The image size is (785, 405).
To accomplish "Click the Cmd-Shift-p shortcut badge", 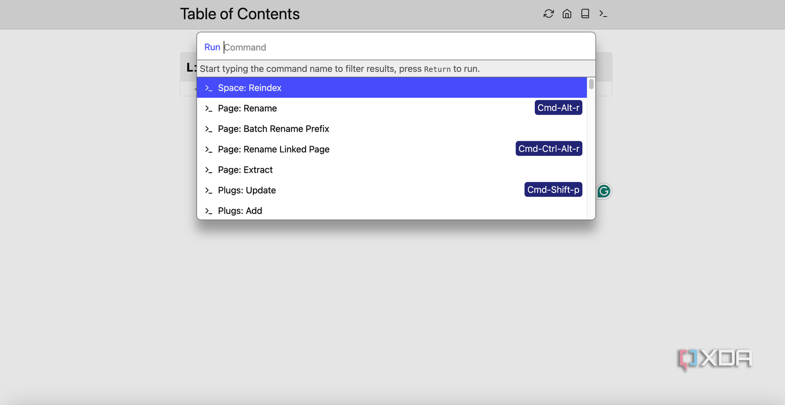I will coord(553,189).
